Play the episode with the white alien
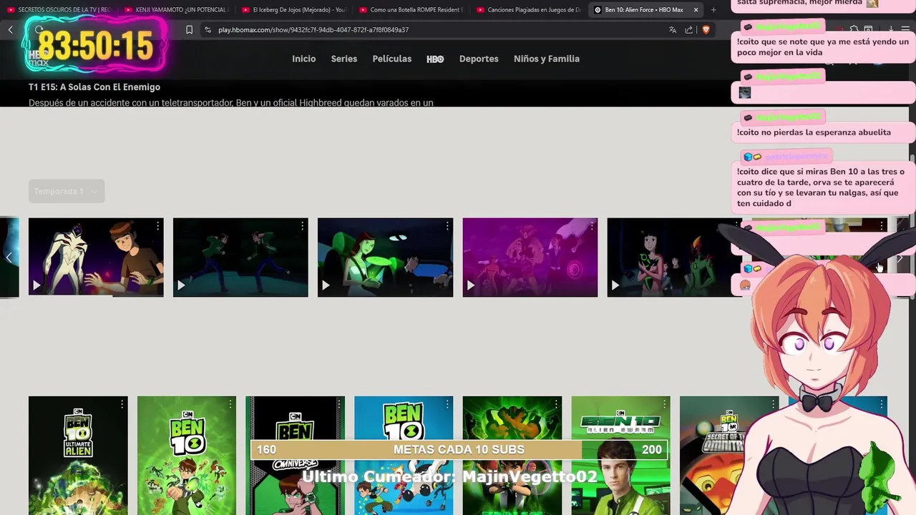The image size is (916, 515). (36, 285)
